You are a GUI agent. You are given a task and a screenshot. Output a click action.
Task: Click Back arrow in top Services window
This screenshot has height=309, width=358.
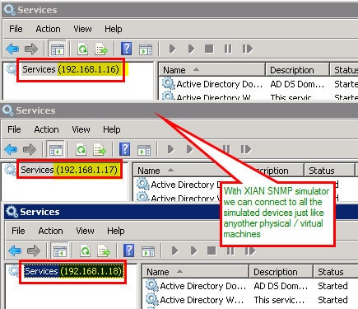pyautogui.click(x=12, y=49)
